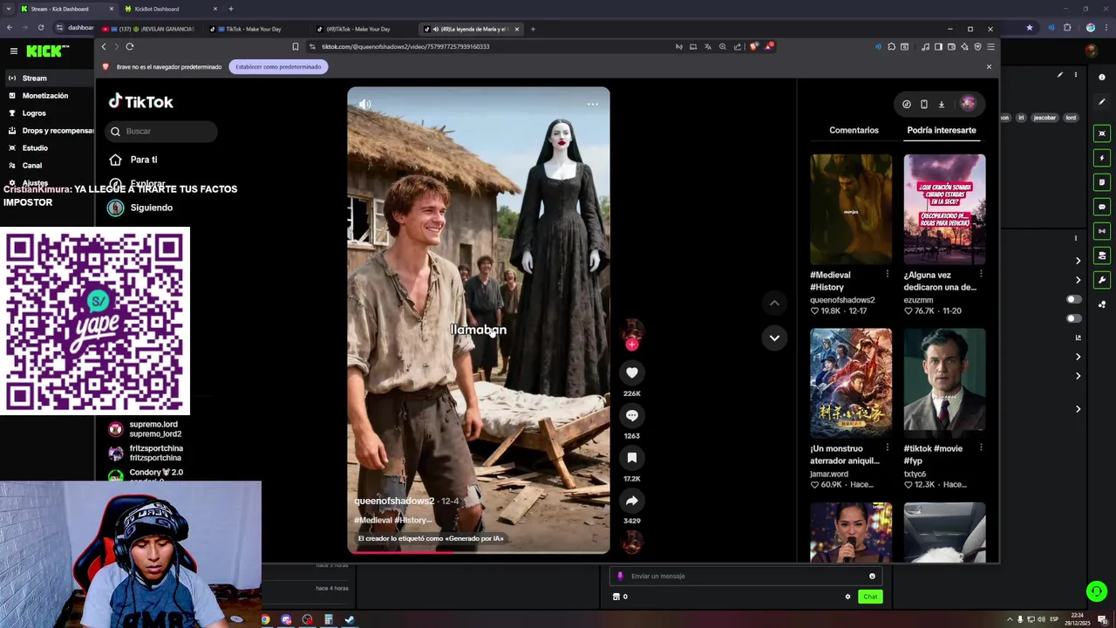Screen dimensions: 1116x628
Task: Open queenofshadows2 profile link under the video
Action: [394, 502]
